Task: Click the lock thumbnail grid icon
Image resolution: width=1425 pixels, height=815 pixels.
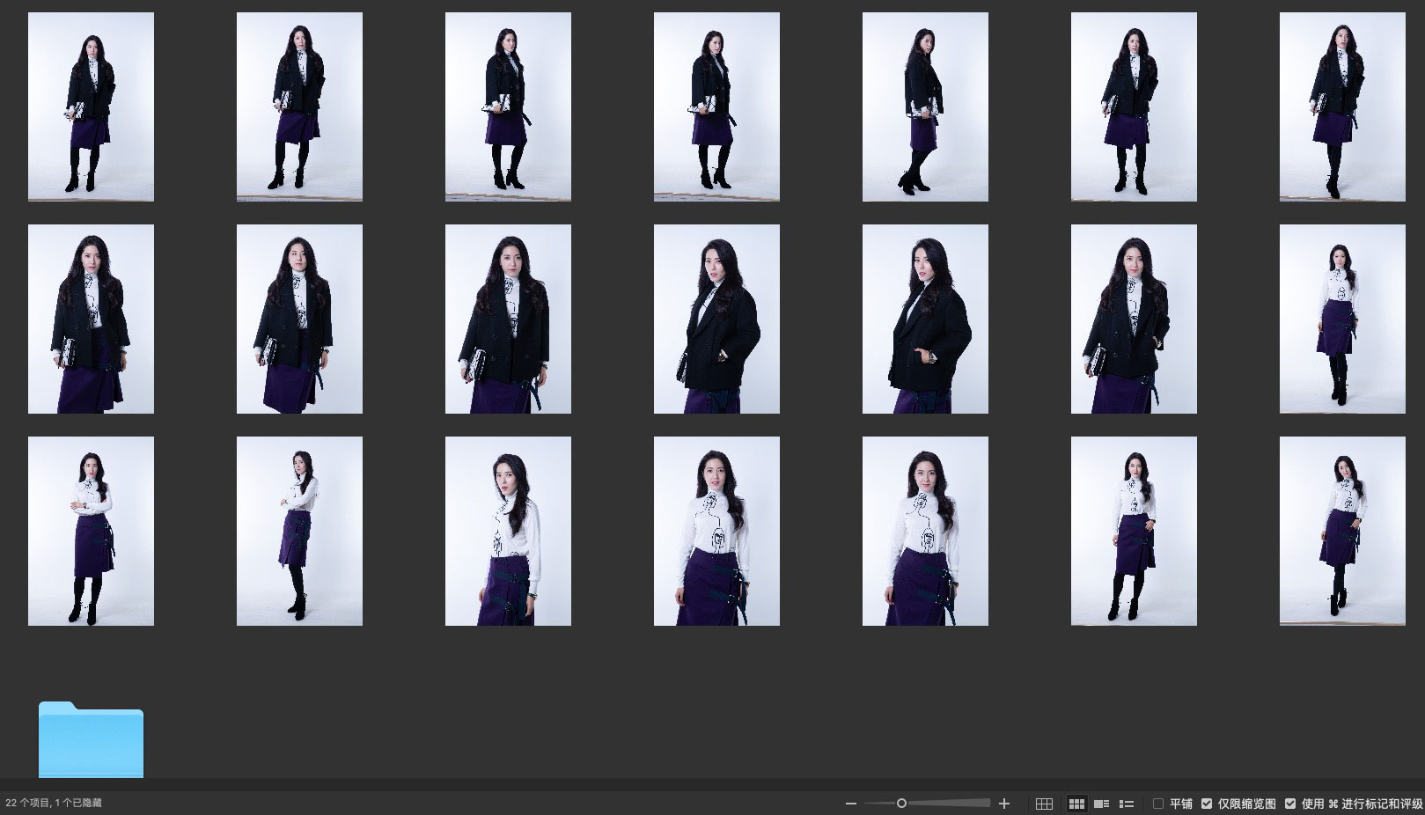Action: coord(1044,804)
